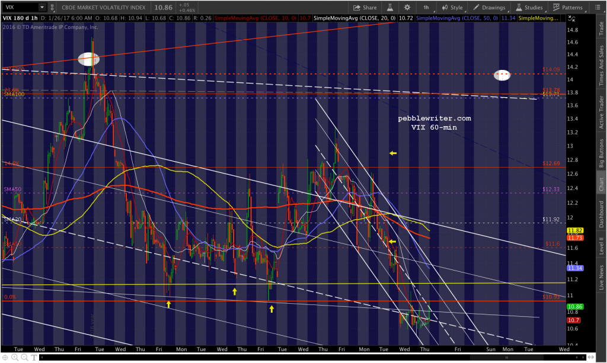Open chart settings gear icon

(x=407, y=7)
